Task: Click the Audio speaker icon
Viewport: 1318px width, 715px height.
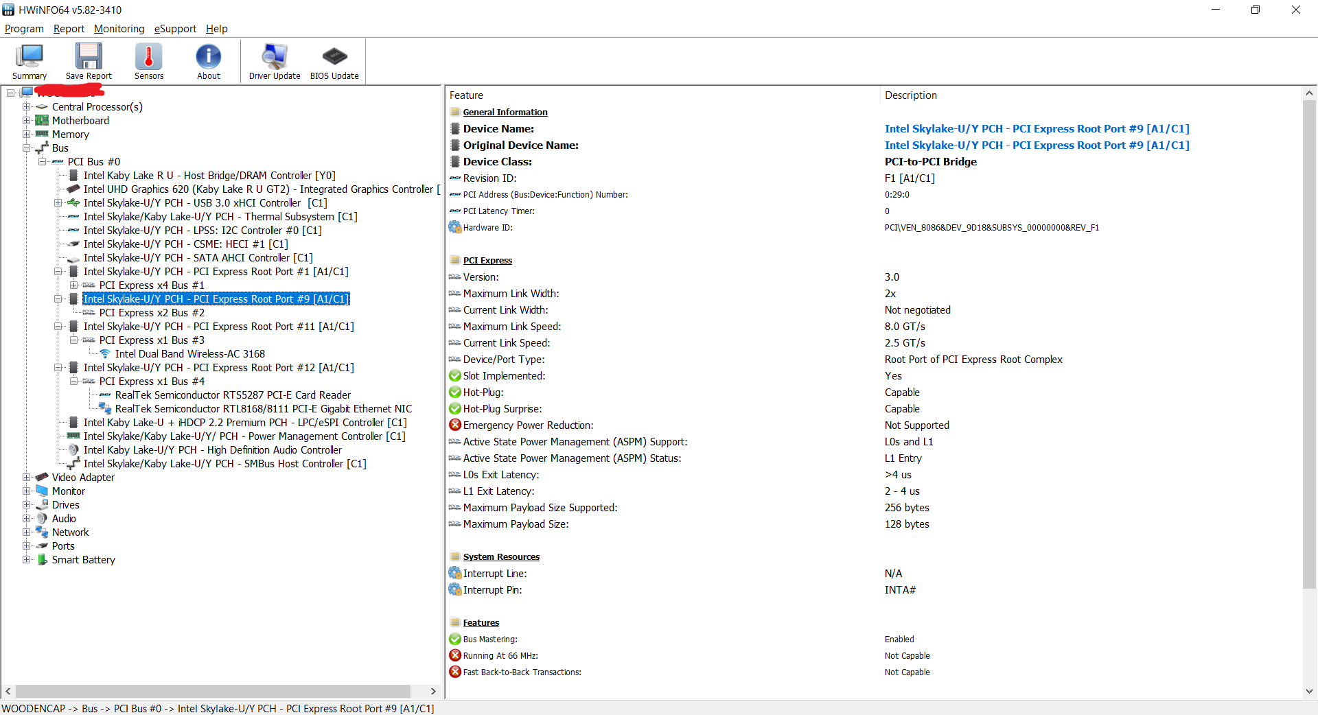Action: point(42,519)
